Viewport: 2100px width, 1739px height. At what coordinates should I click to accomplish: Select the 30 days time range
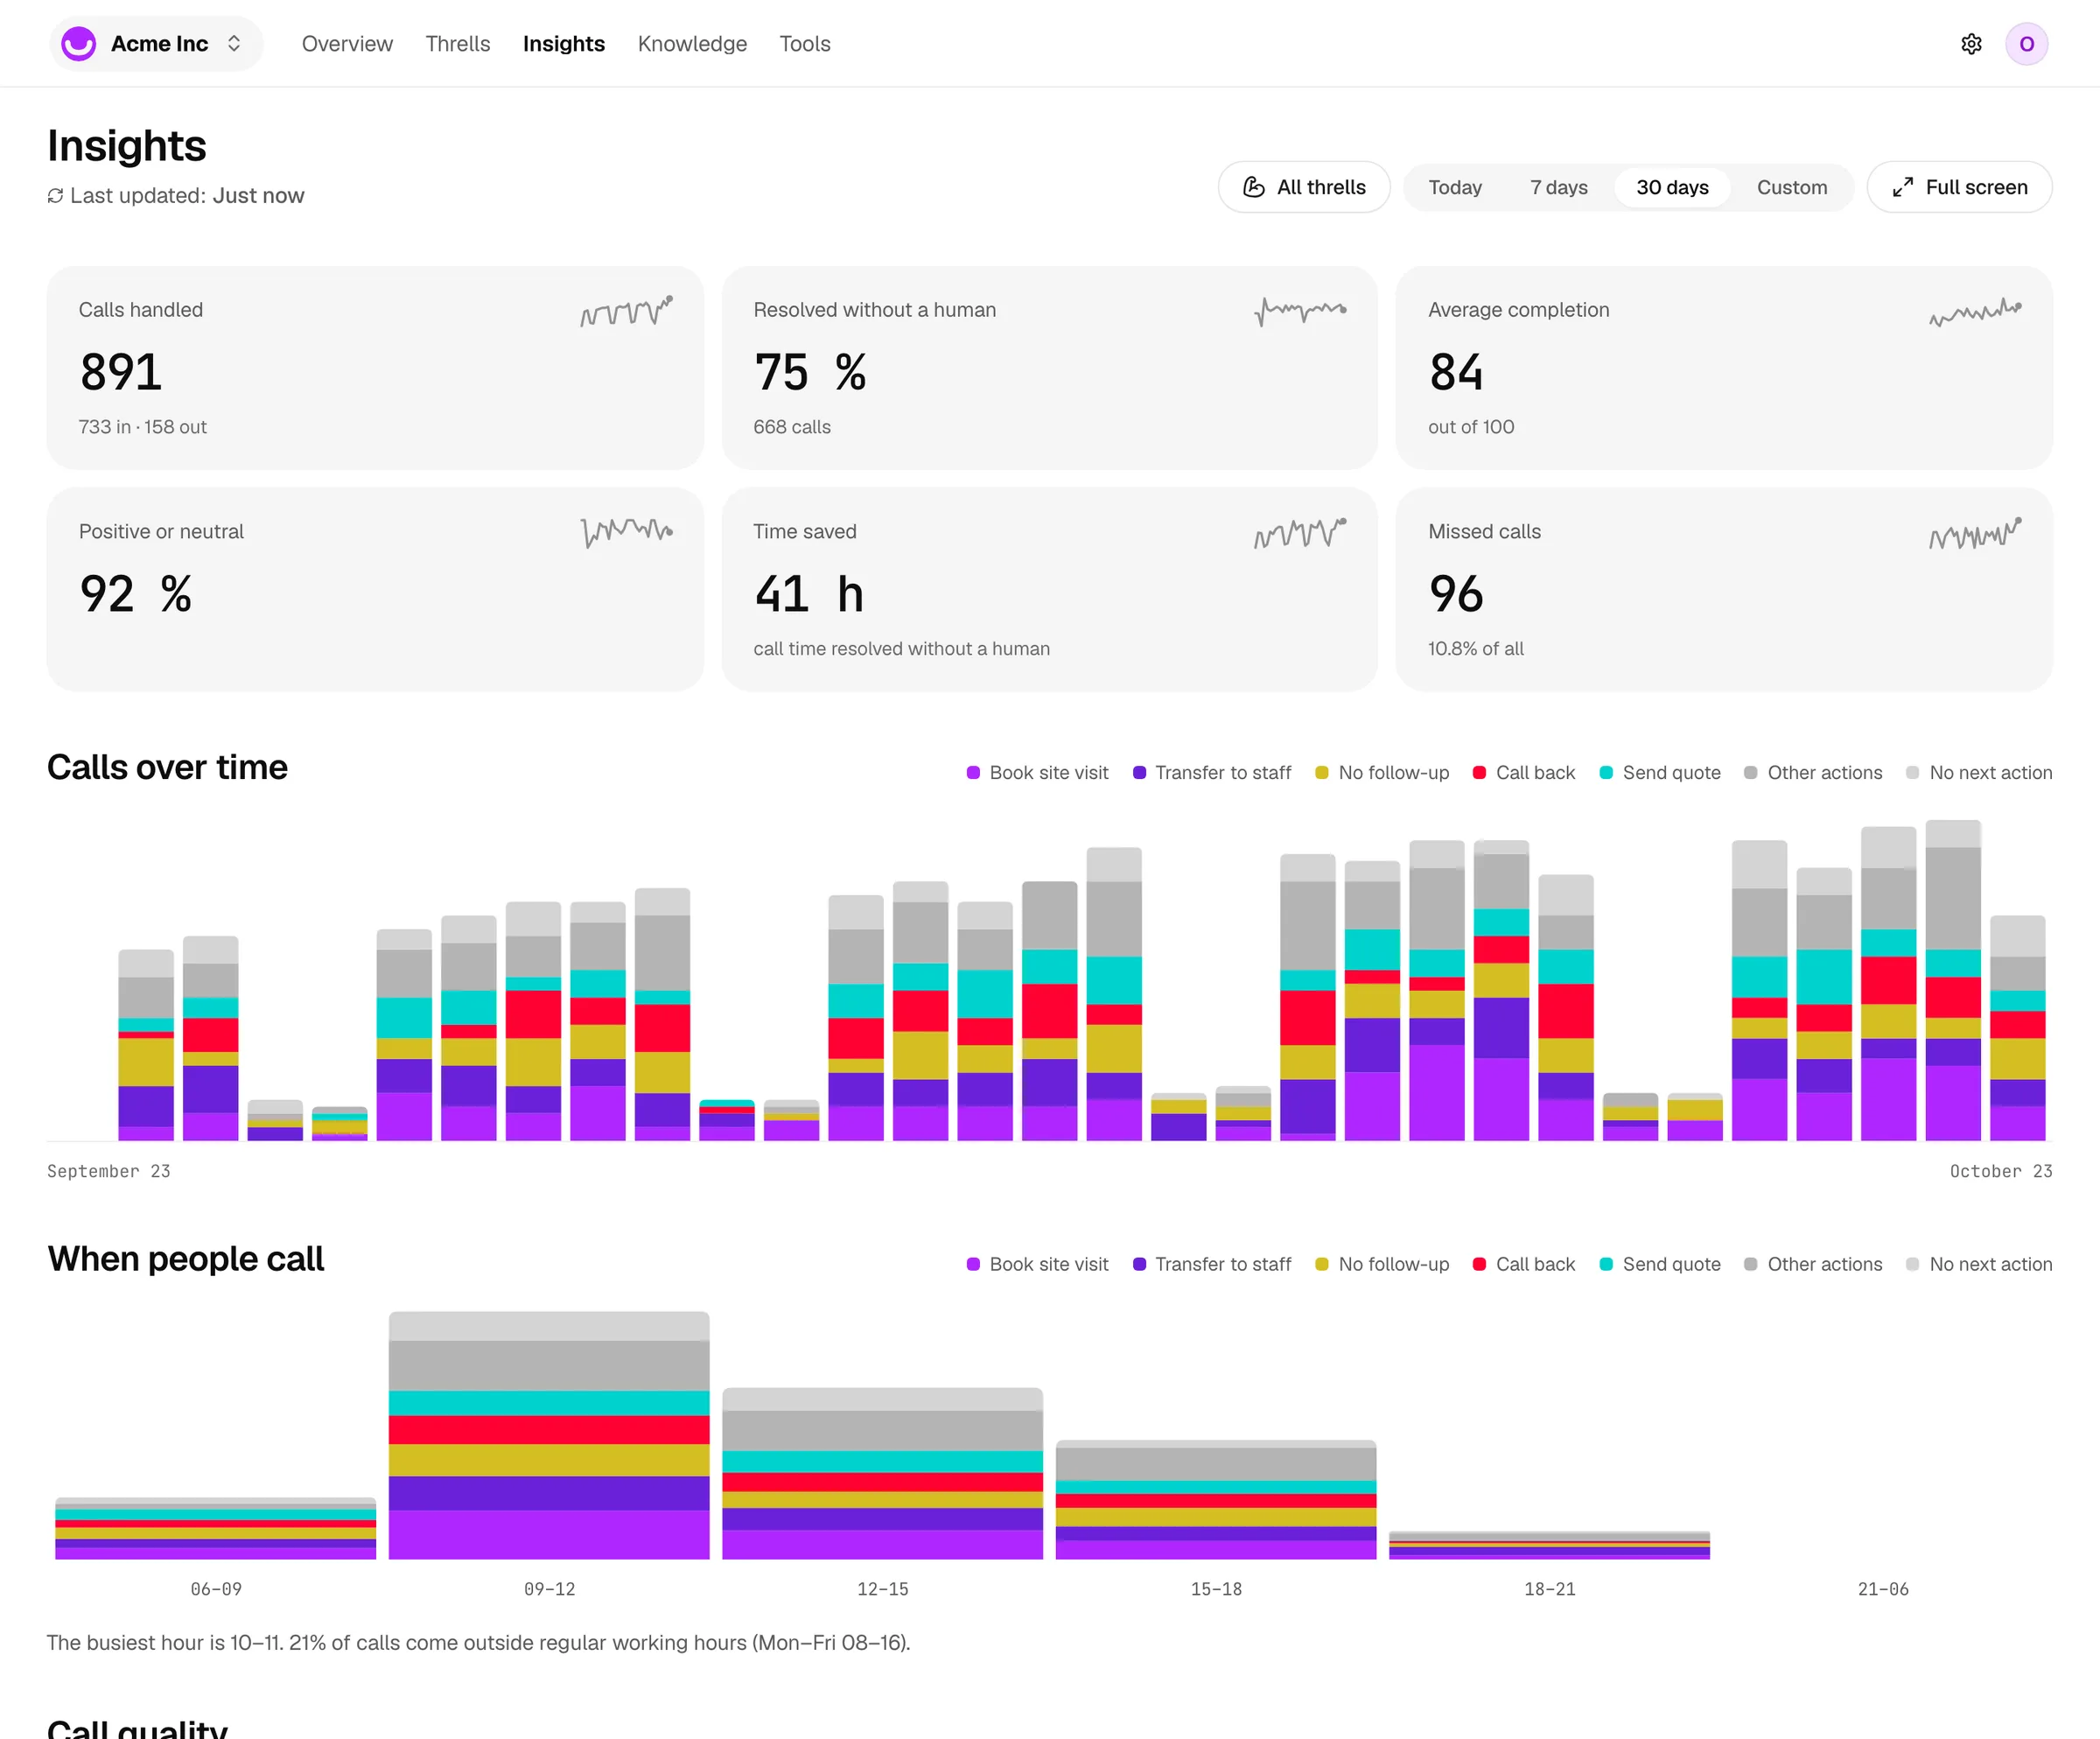1672,187
